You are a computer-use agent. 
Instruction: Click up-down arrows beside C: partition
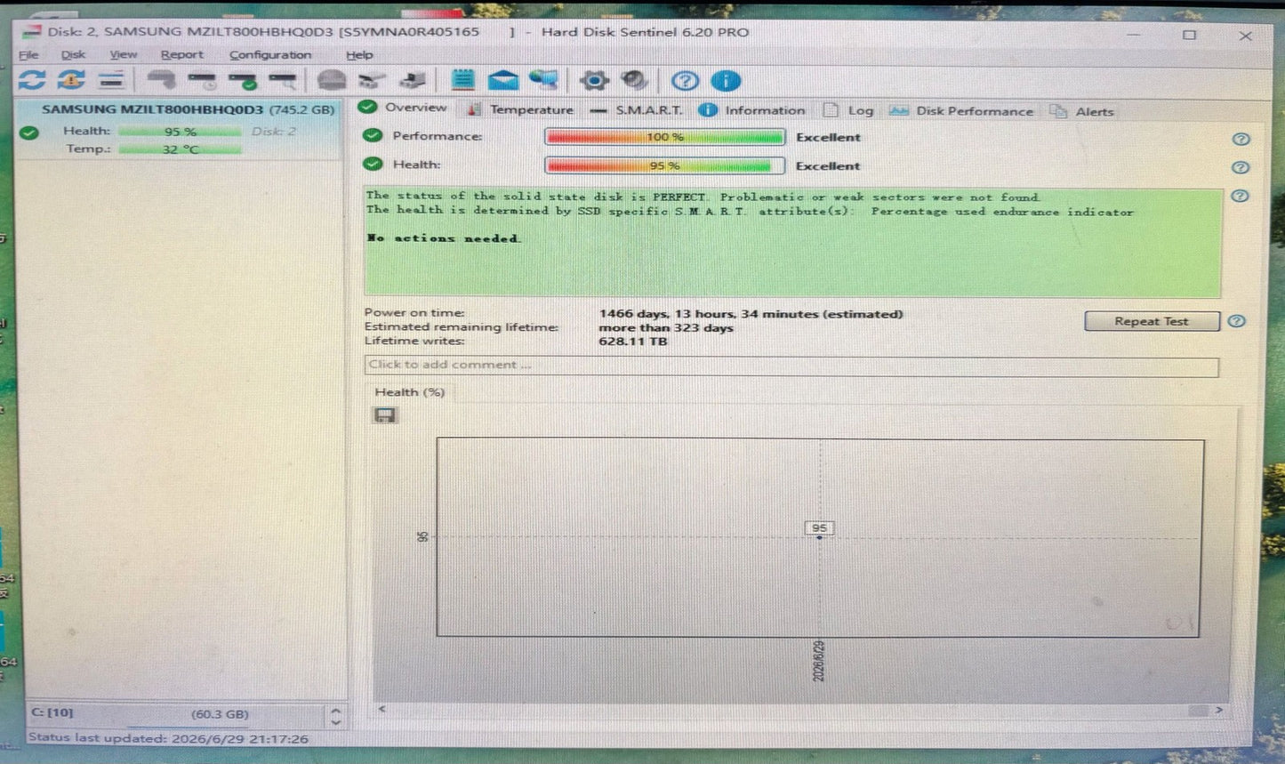tap(335, 715)
